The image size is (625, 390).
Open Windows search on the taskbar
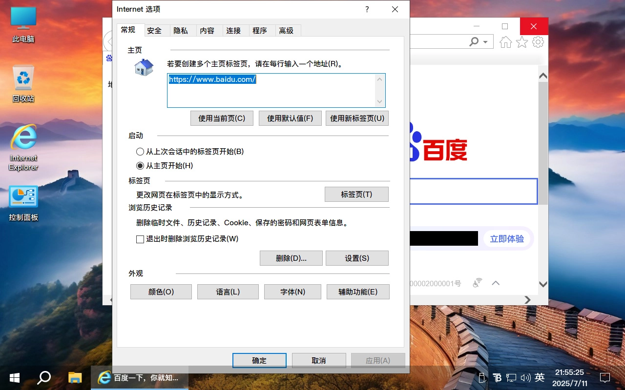43,377
